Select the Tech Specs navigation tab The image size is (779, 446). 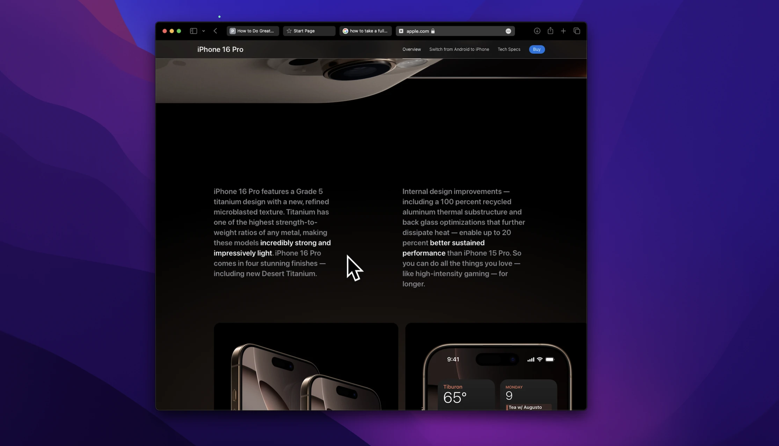(509, 49)
